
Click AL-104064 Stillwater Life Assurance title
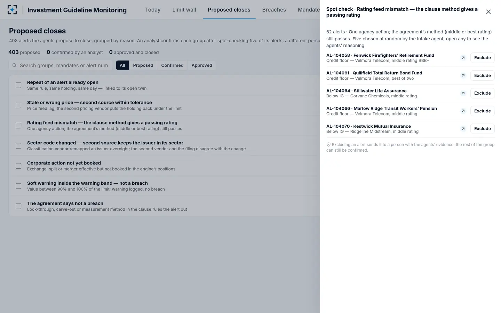366,91
